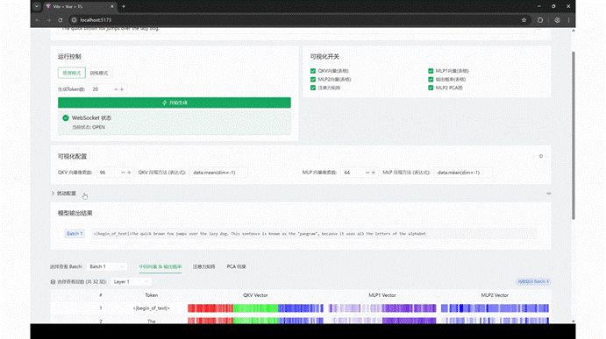The width and height of the screenshot is (606, 339).
Task: Click the page vertical scrollbar thumb
Action: click(x=574, y=135)
